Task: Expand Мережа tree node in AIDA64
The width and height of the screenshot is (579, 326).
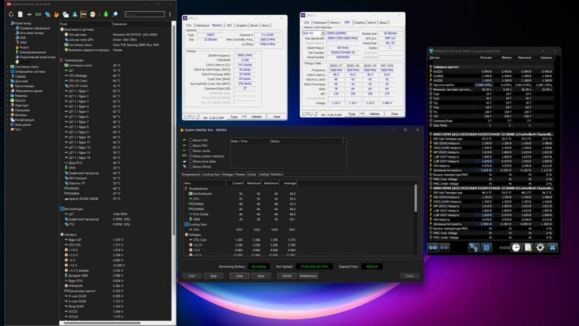Action: pos(8,96)
